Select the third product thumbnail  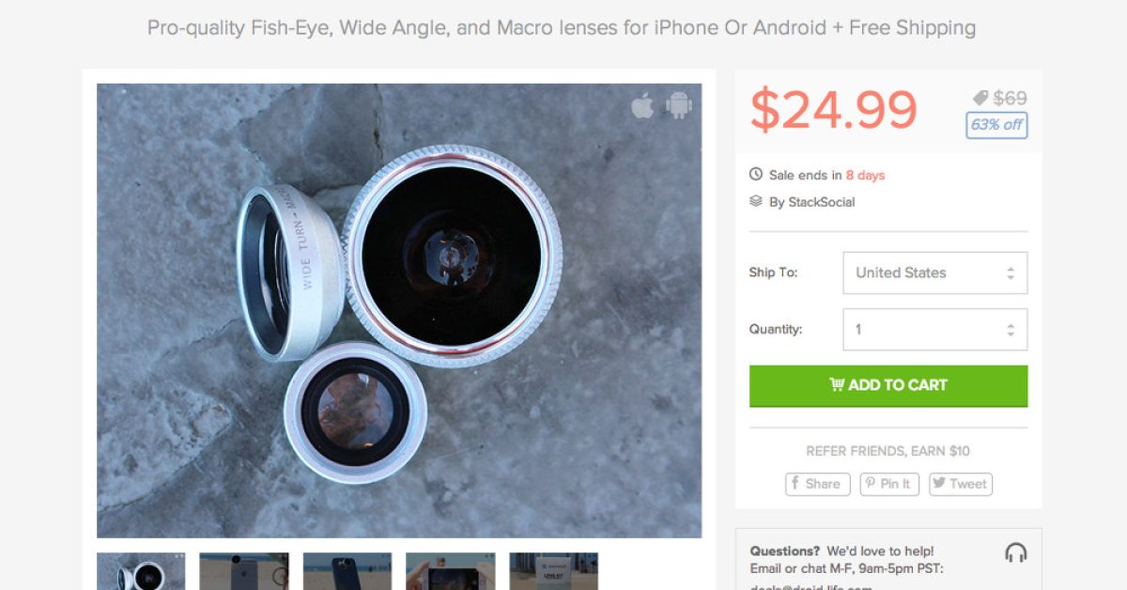(347, 571)
